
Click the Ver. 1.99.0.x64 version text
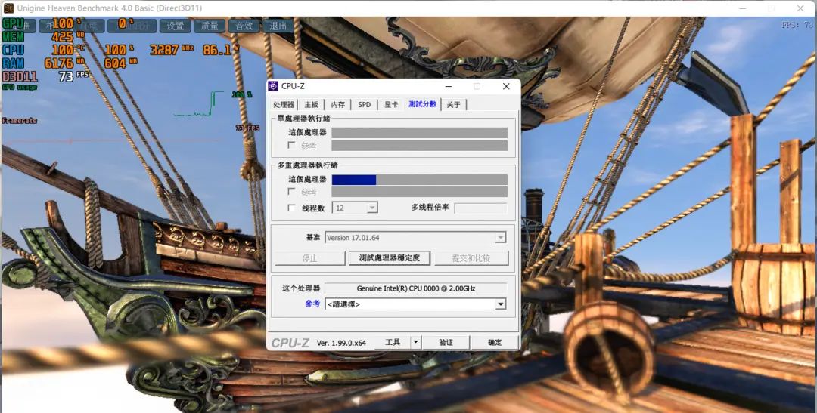(341, 343)
